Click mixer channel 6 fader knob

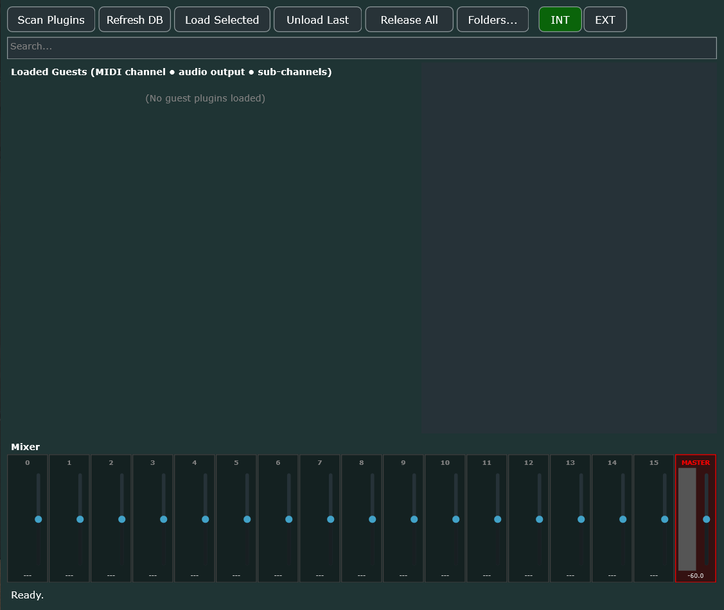pyautogui.click(x=289, y=519)
